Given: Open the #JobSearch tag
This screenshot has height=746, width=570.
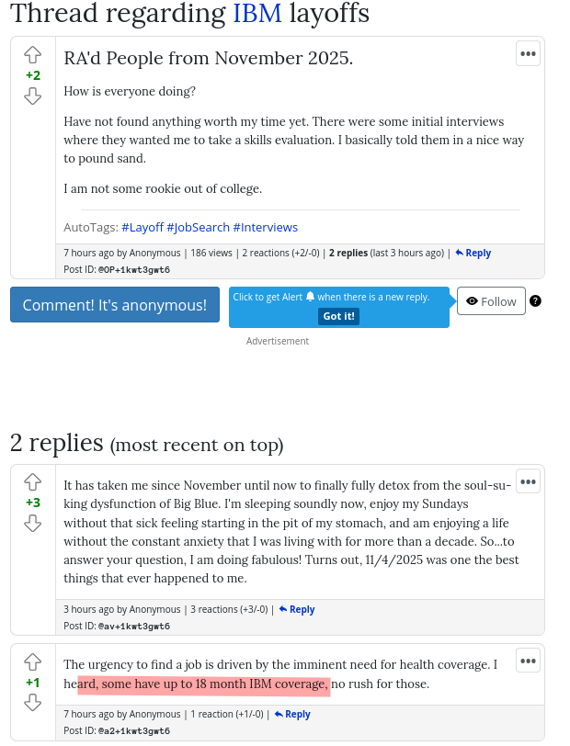Looking at the screenshot, I should (198, 228).
